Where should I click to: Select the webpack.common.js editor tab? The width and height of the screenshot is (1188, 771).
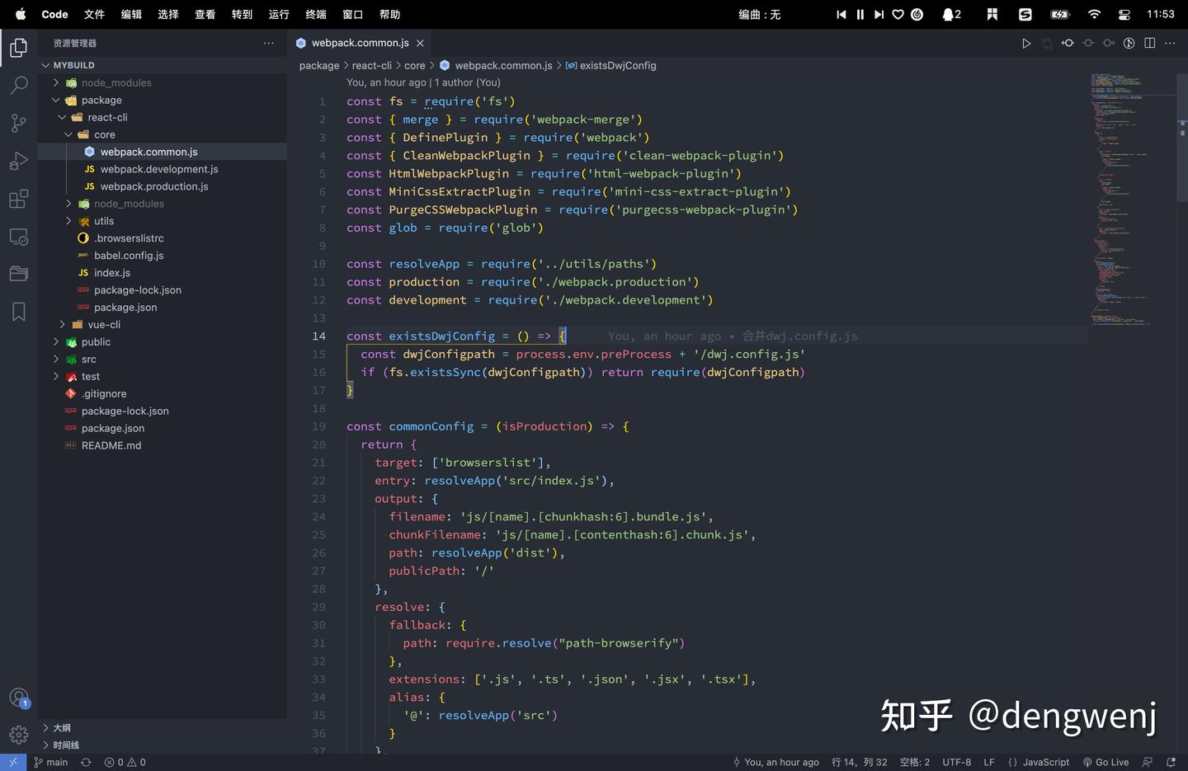(x=360, y=43)
